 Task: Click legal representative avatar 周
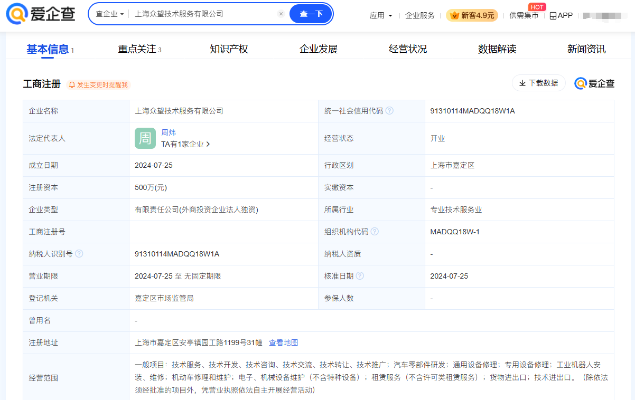[145, 138]
